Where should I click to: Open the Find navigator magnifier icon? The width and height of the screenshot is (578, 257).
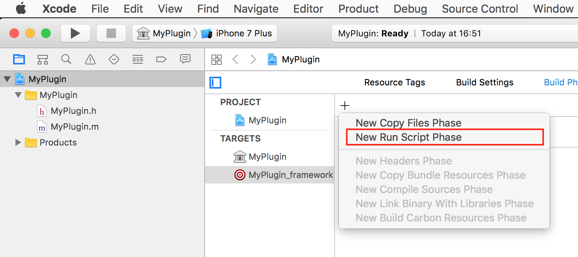pos(66,60)
